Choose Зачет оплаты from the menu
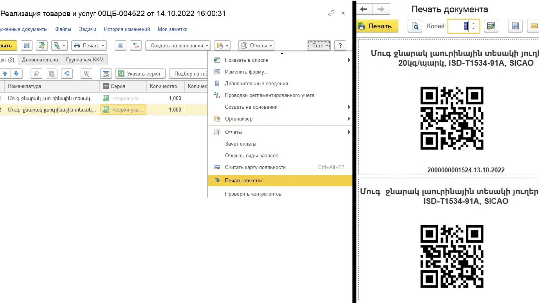539x303 pixels. pyautogui.click(x=241, y=144)
